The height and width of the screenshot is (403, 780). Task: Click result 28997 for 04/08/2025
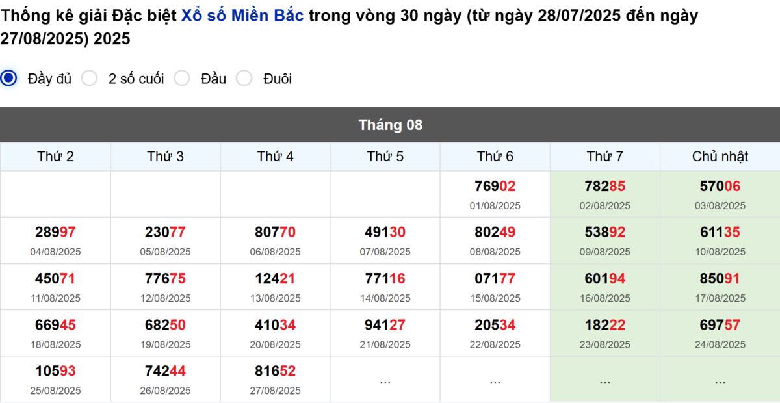coord(55,233)
